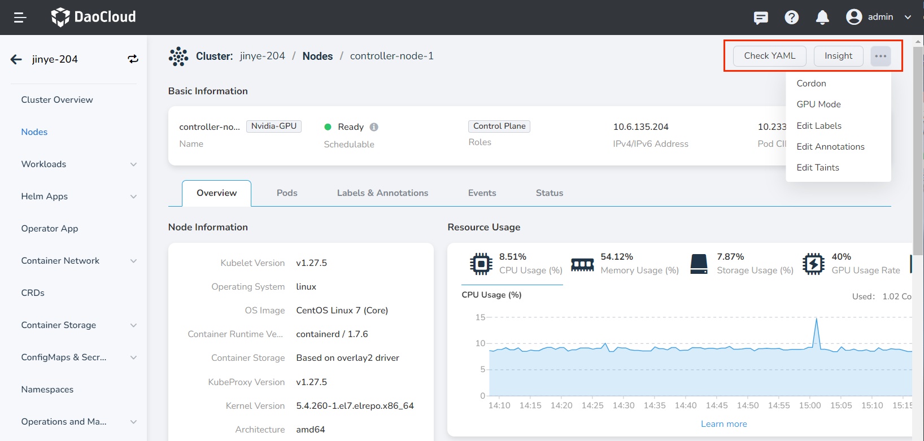The image size is (924, 441).
Task: Click the info icon next to Ready
Action: pos(374,127)
